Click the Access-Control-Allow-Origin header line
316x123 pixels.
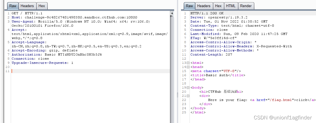coord(223,42)
